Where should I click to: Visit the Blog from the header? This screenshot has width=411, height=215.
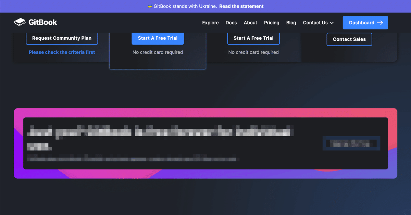pyautogui.click(x=291, y=23)
